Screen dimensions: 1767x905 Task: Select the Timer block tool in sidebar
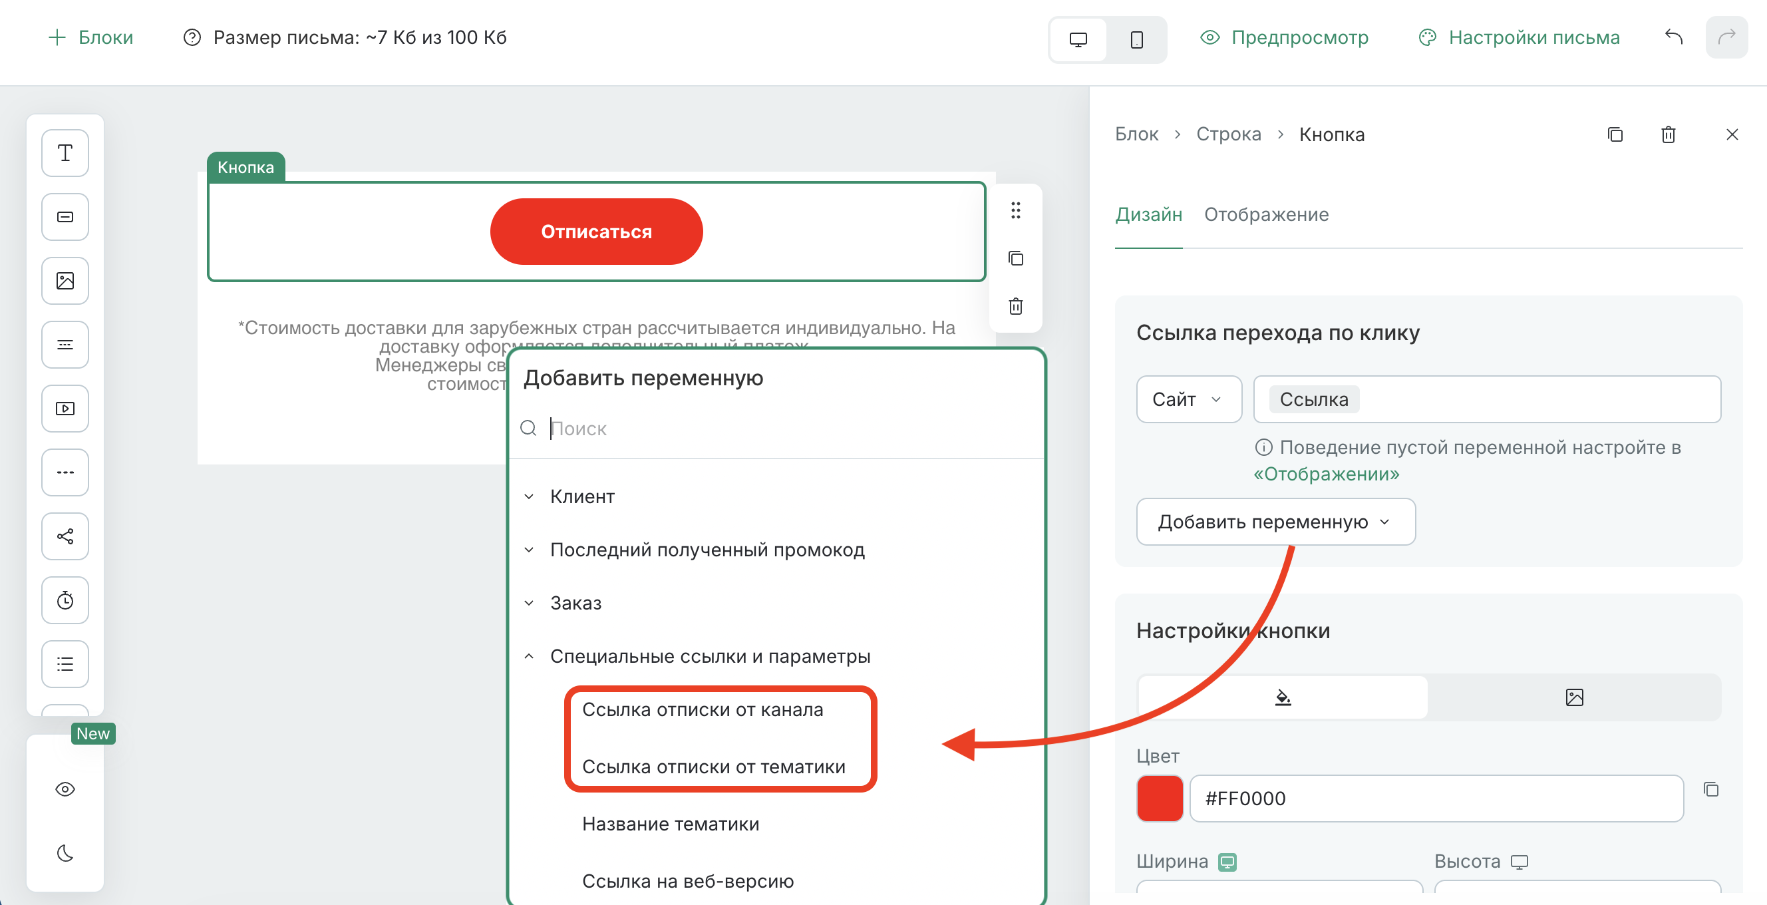65,600
